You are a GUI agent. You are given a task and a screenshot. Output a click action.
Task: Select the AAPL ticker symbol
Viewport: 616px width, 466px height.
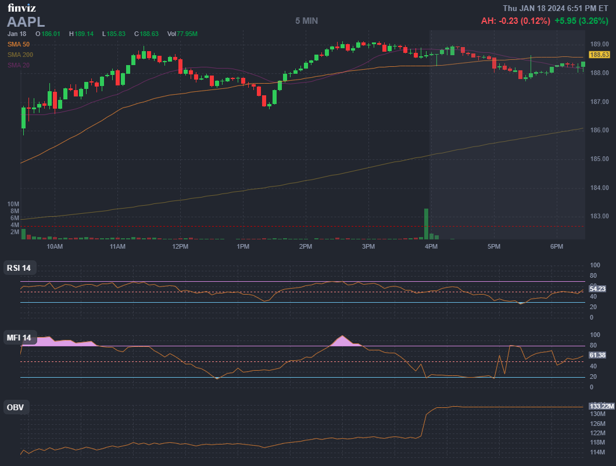pyautogui.click(x=26, y=22)
